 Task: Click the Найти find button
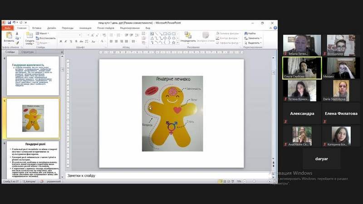tap(250, 34)
